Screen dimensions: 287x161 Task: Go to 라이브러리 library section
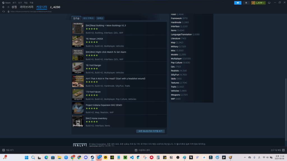point(27,7)
